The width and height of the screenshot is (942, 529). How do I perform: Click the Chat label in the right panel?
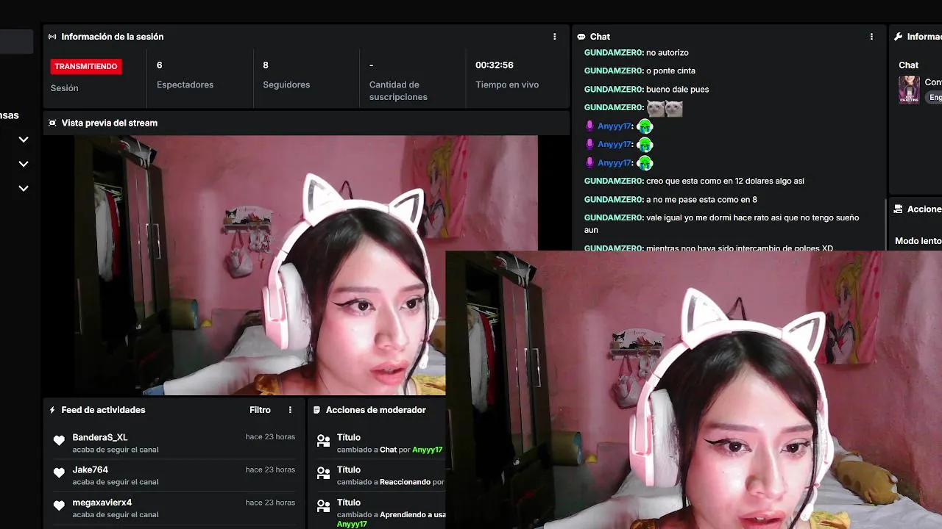click(909, 65)
